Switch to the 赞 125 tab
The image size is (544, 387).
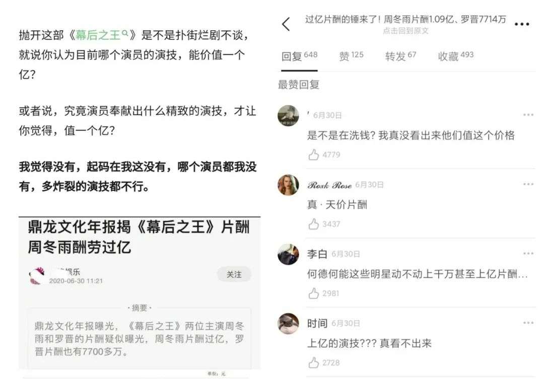click(x=351, y=55)
